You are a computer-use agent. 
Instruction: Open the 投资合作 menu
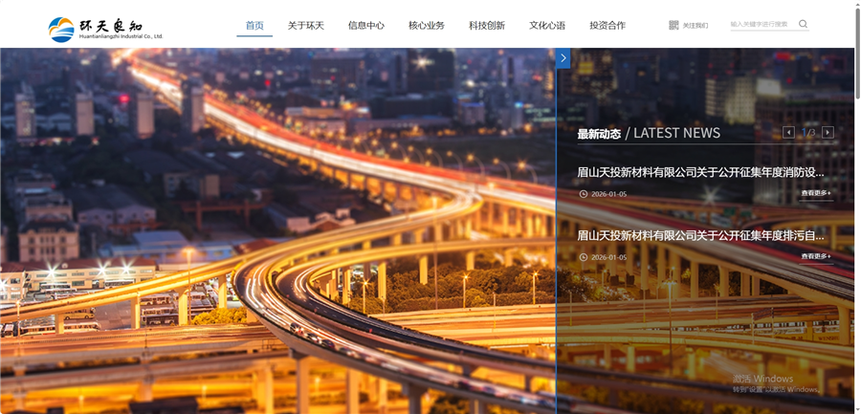(607, 26)
